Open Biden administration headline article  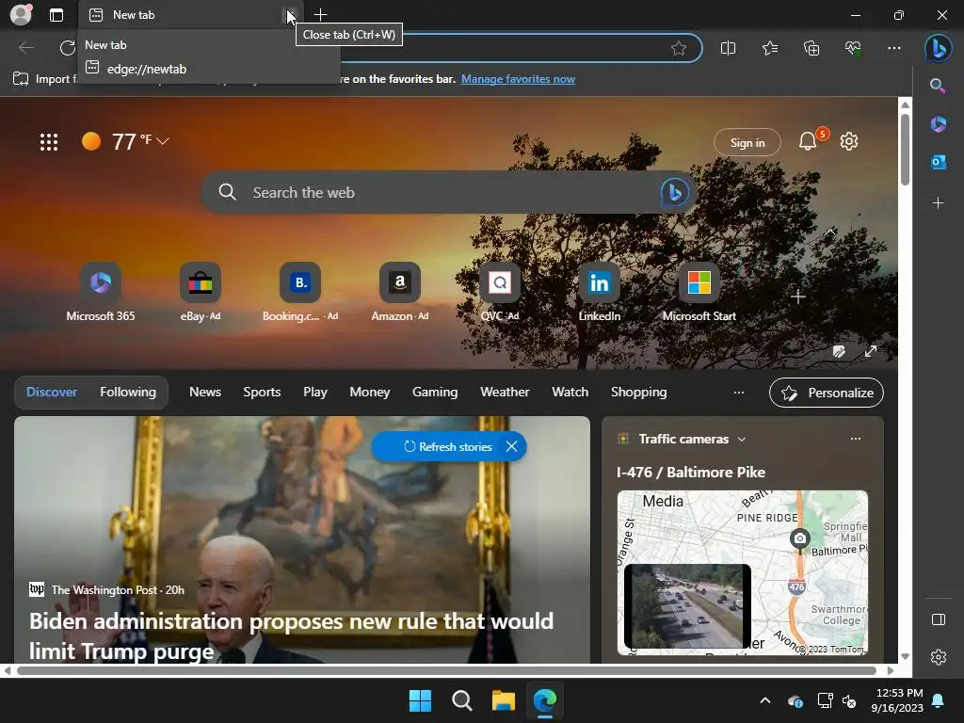coord(292,635)
